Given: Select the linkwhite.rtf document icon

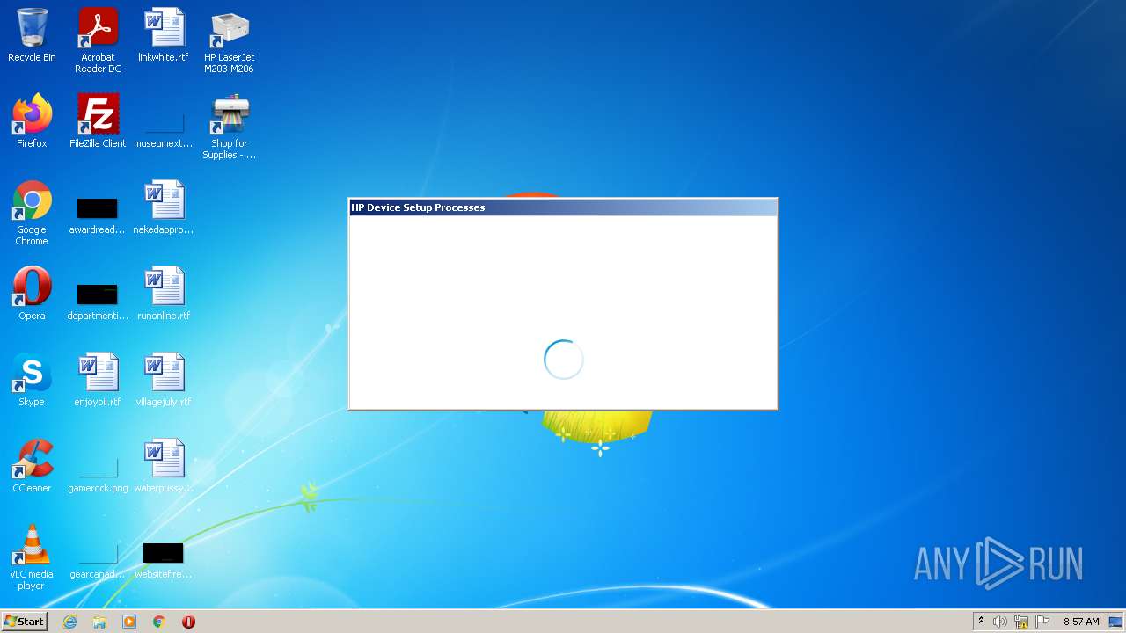Looking at the screenshot, I should [164, 35].
